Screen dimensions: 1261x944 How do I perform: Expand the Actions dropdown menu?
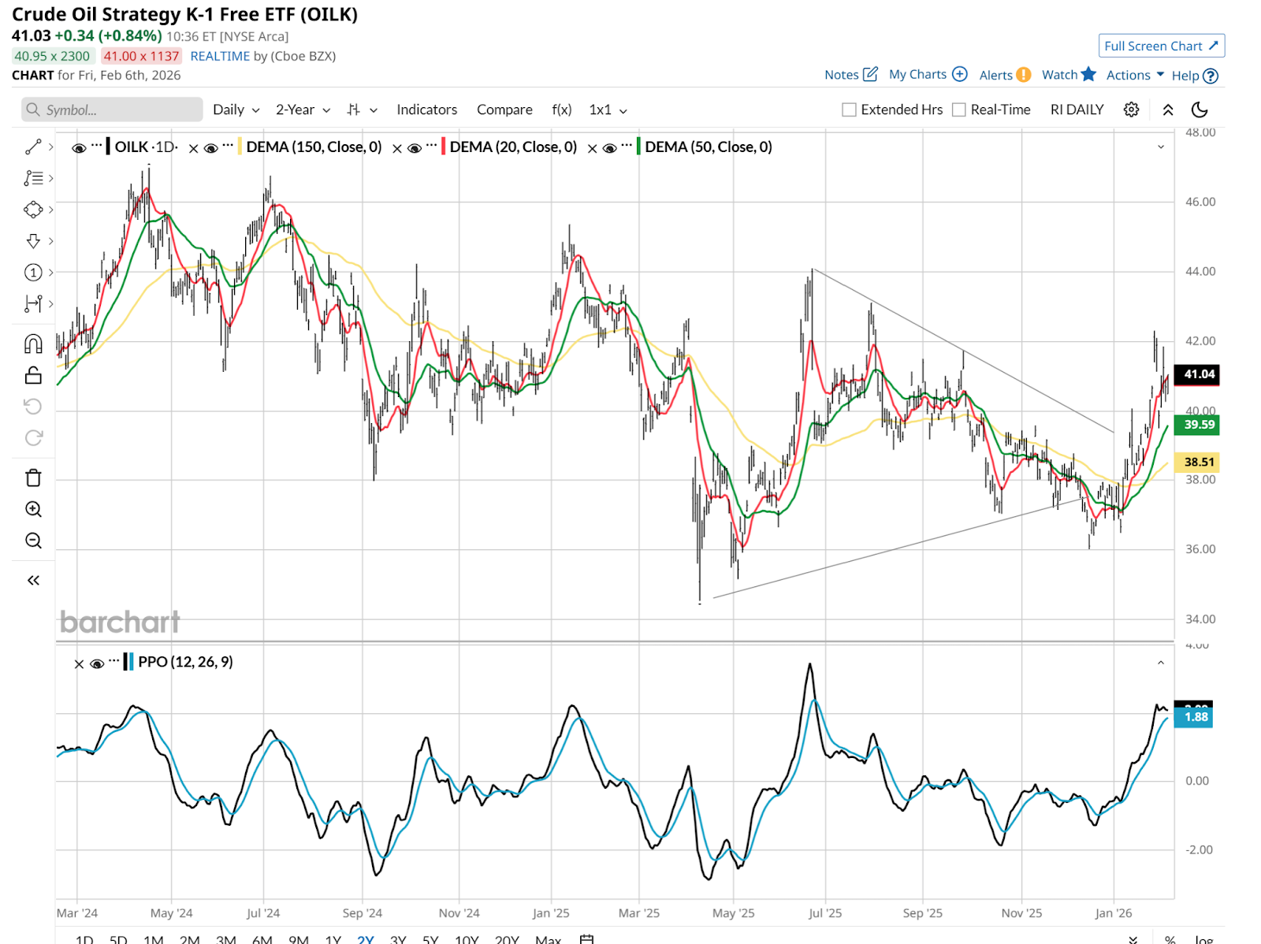pyautogui.click(x=1135, y=75)
